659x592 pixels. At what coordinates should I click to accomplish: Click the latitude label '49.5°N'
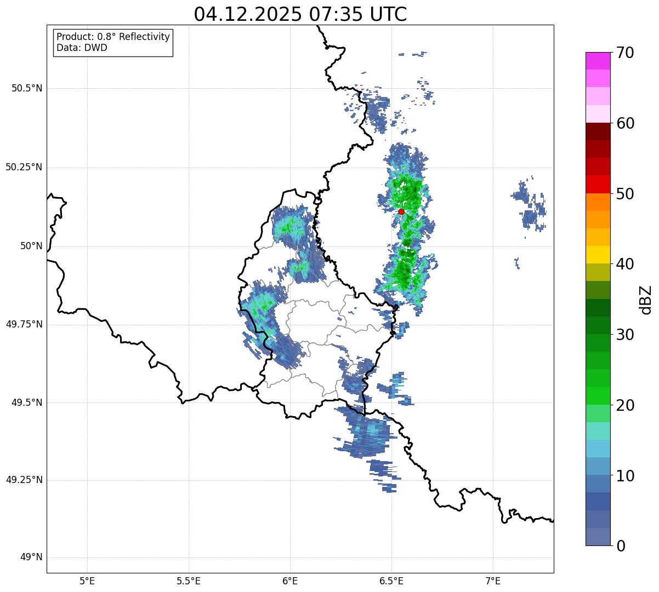click(x=27, y=403)
